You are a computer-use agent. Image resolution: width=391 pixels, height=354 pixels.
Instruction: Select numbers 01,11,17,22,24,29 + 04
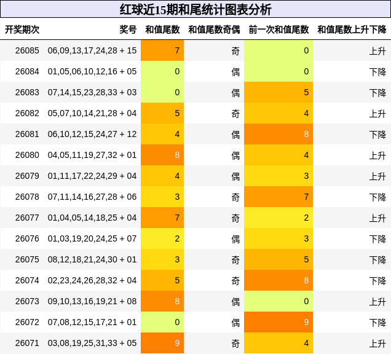(92, 176)
